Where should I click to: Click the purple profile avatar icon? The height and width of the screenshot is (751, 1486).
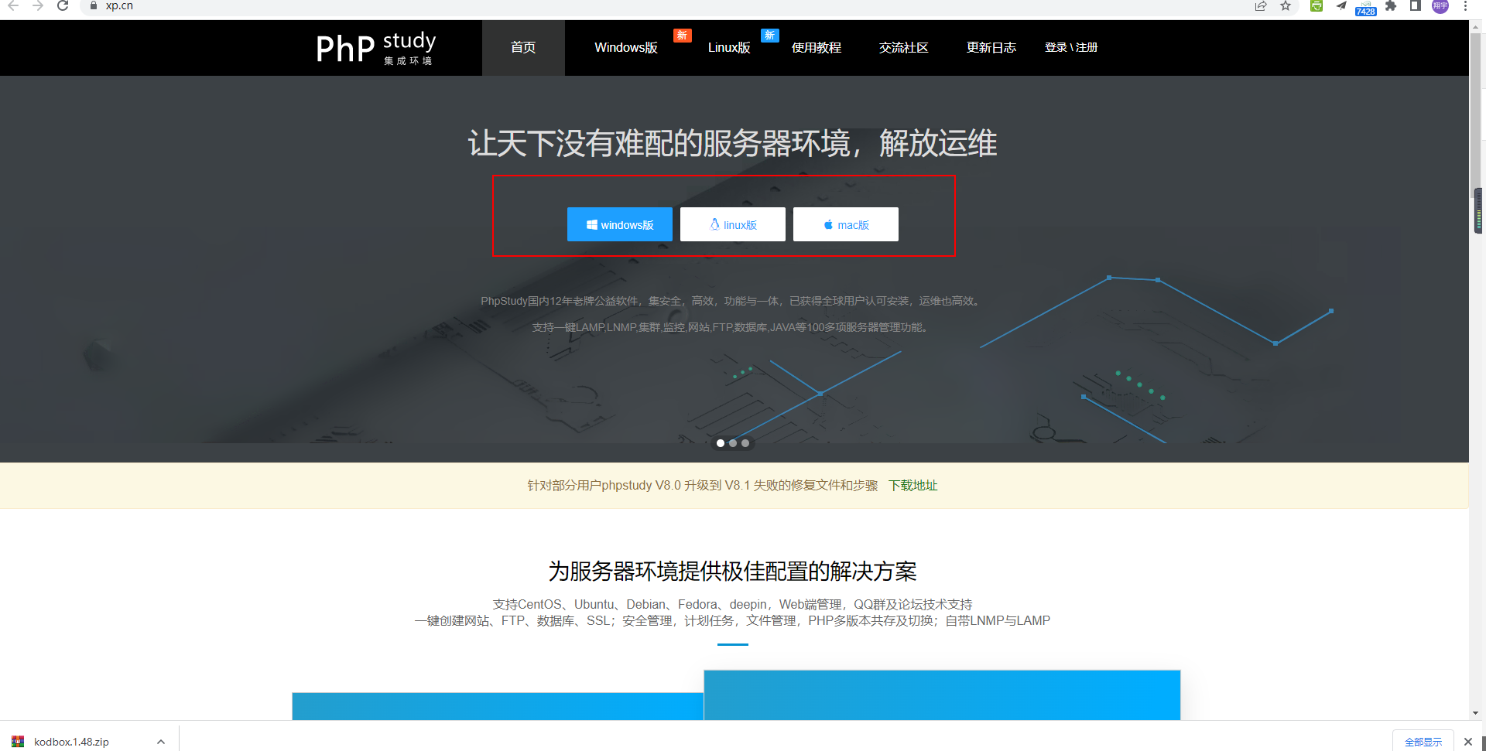pyautogui.click(x=1440, y=6)
